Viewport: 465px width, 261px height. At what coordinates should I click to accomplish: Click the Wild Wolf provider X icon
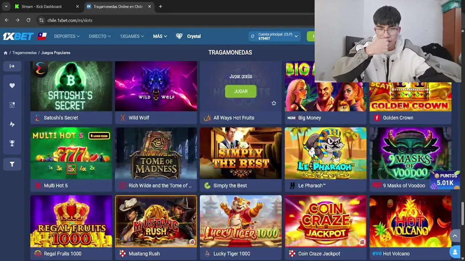[122, 118]
